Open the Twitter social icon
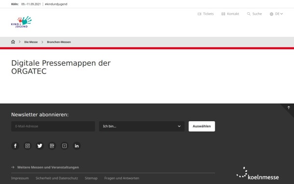The width and height of the screenshot is (294, 184). click(40, 146)
